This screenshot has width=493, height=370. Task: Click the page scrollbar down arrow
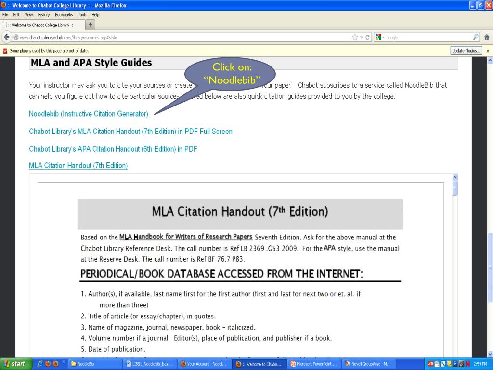coord(490,354)
